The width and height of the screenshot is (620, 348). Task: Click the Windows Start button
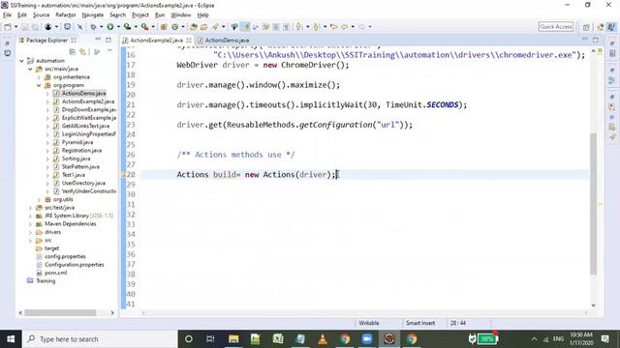11,339
